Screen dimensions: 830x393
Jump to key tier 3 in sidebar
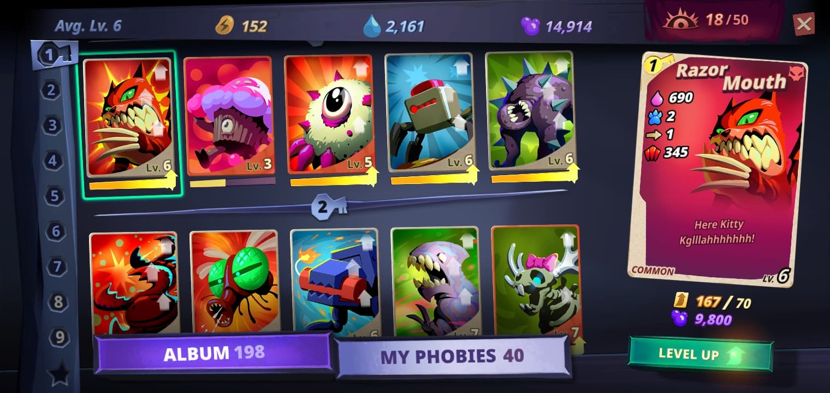52,126
